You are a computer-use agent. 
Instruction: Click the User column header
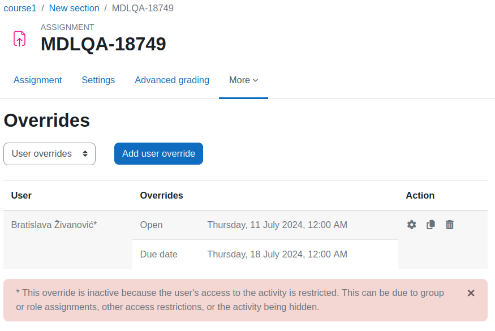21,196
